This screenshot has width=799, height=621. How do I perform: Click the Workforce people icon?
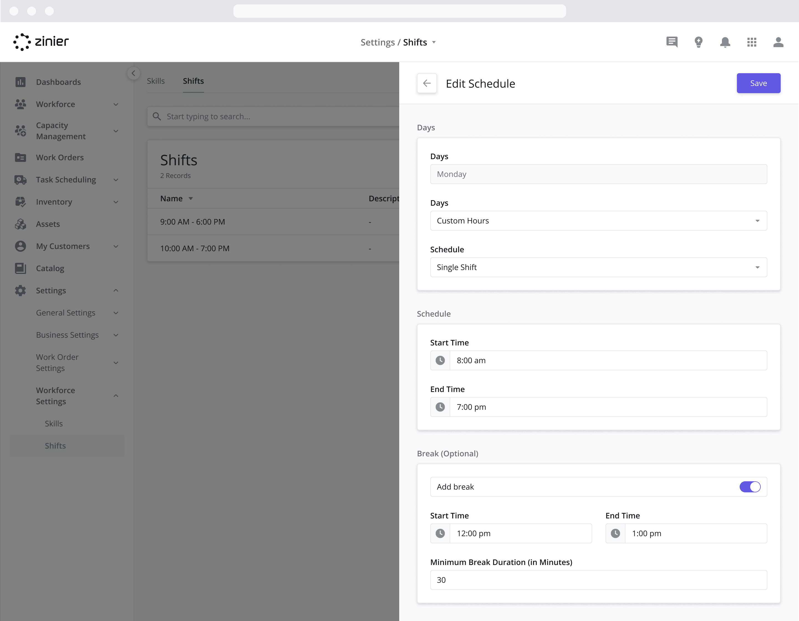pos(21,104)
